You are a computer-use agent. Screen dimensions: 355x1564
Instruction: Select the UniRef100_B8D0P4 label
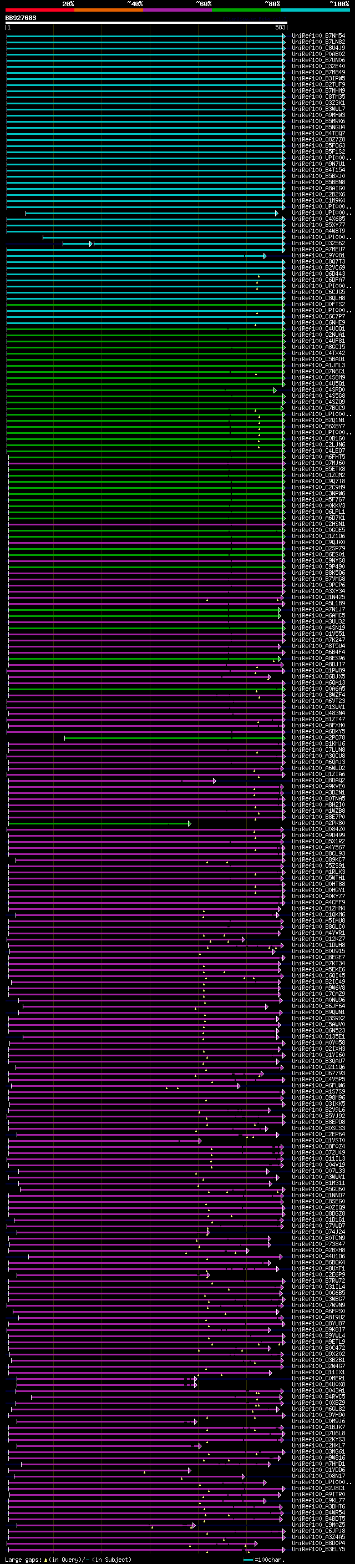click(318, 1543)
